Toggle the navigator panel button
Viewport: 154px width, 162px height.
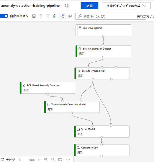click(x=12, y=160)
